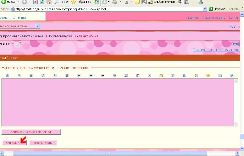
Task: Click the wide pink button under message box
Action: pyautogui.click(x=31, y=132)
